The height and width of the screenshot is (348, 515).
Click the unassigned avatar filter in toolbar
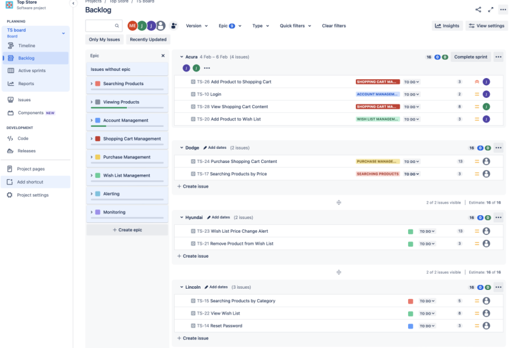click(x=160, y=26)
